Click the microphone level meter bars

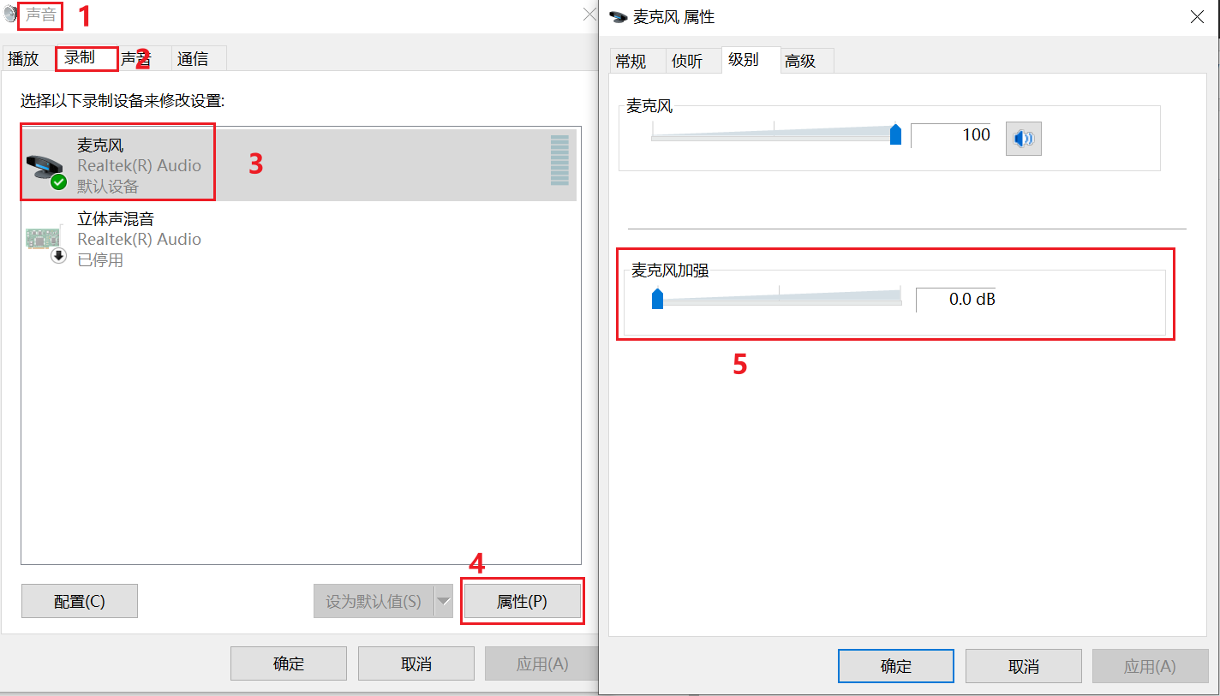coord(559,160)
